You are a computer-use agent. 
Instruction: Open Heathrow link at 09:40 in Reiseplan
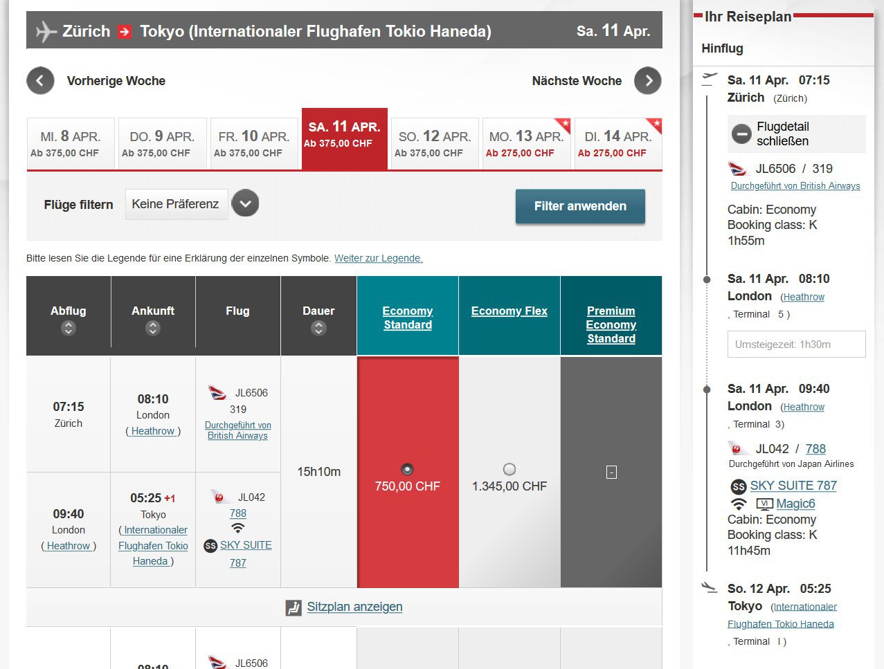[x=804, y=407]
